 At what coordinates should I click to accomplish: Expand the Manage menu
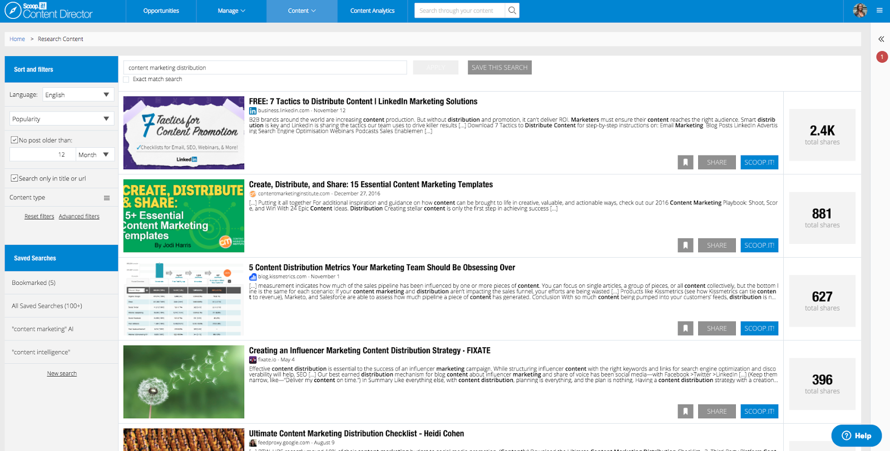point(231,11)
